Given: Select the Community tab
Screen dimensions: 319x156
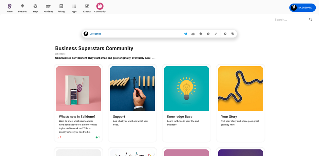Looking at the screenshot, I should tap(100, 8).
